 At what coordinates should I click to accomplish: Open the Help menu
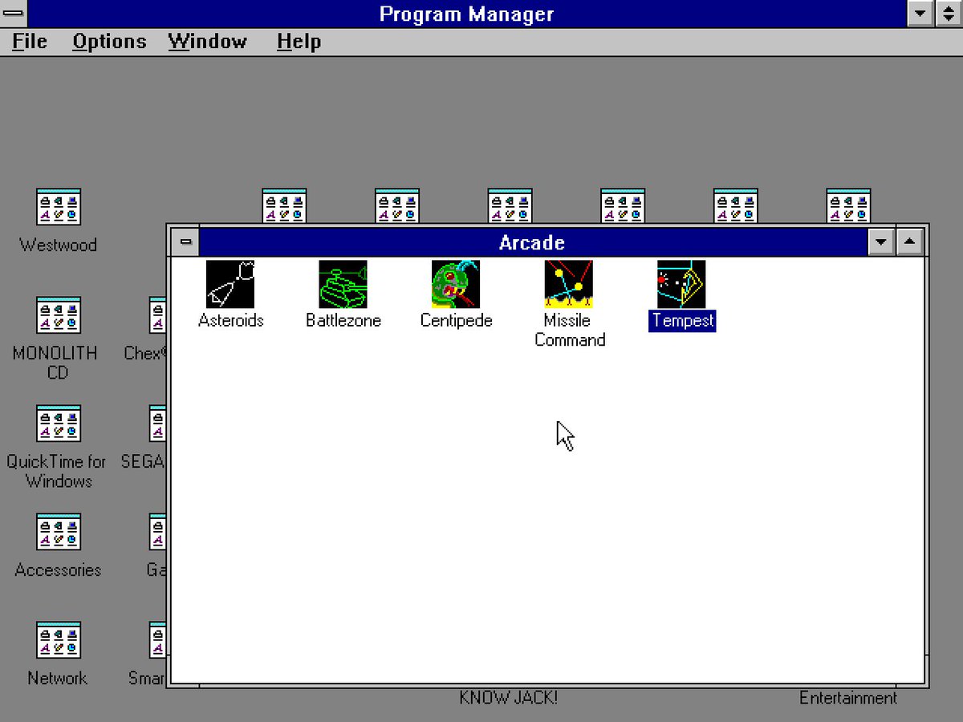tap(299, 42)
